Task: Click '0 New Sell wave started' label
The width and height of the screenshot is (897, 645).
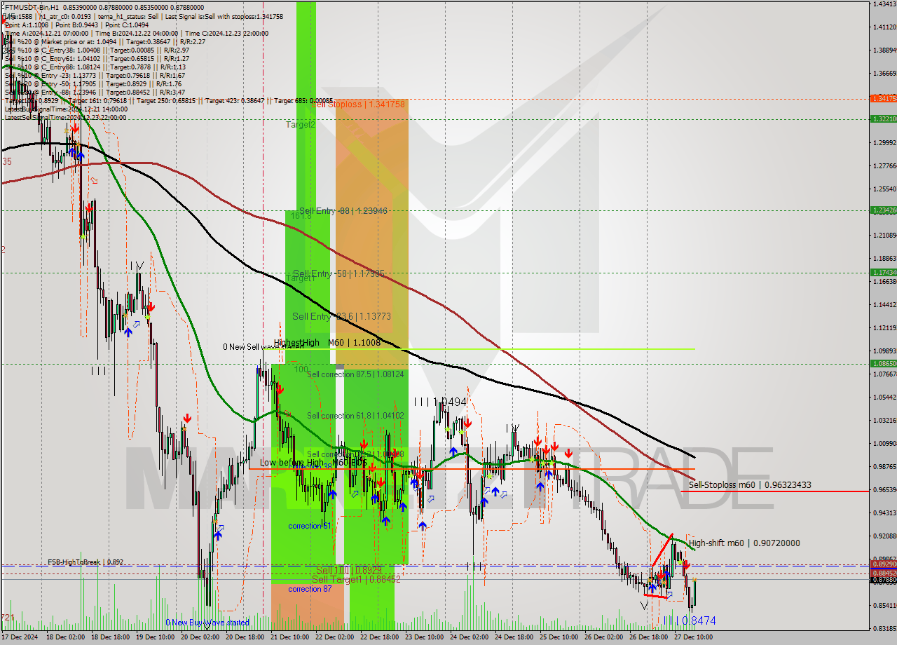Action: pos(263,346)
